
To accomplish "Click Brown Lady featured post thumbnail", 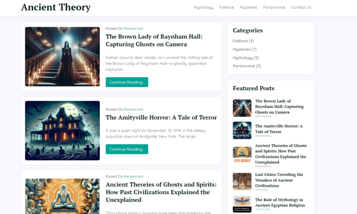I will click(x=242, y=108).
